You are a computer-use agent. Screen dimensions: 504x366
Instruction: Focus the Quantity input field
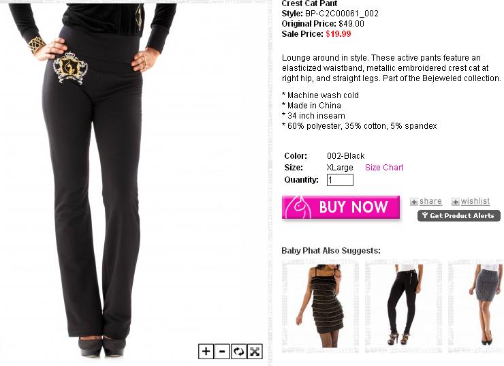340,180
